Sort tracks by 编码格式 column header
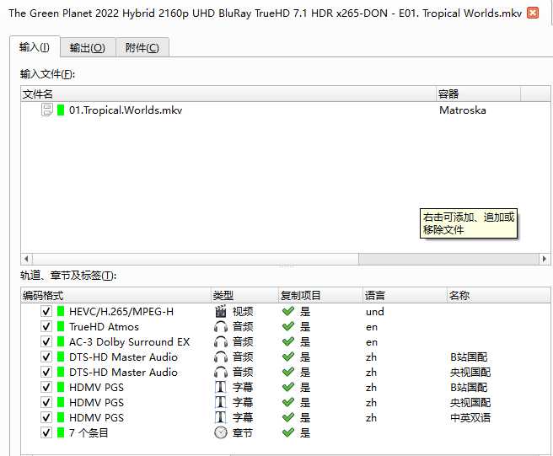 (115, 296)
